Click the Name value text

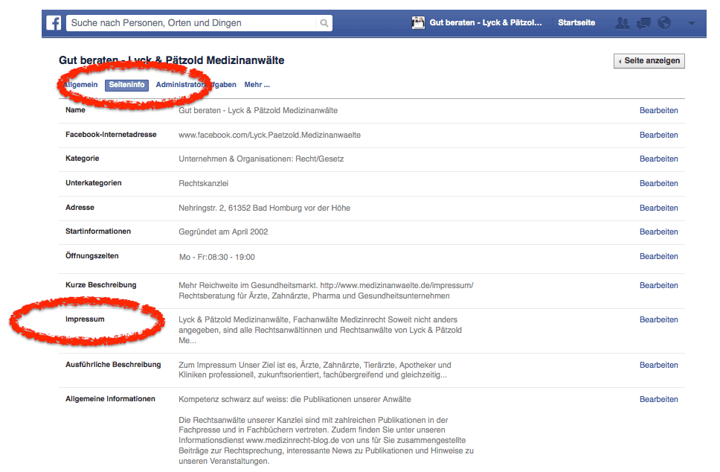click(258, 110)
